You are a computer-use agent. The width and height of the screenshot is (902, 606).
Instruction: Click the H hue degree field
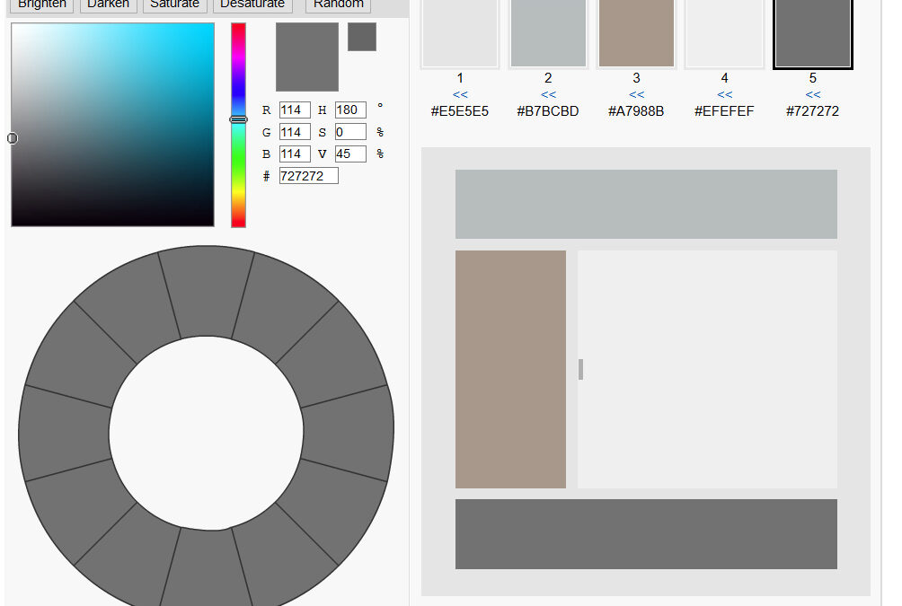click(x=349, y=110)
